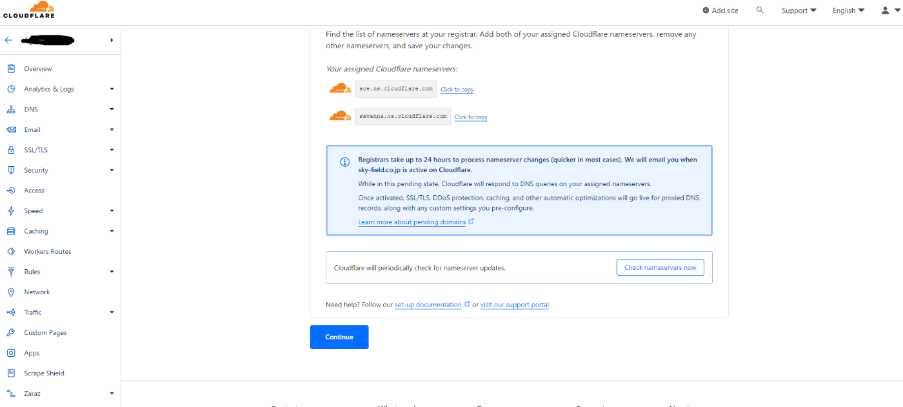Click the cloud icon beside savanna.ns.cloudflare.com
Viewport: 903px width, 407px height.
[x=340, y=116]
